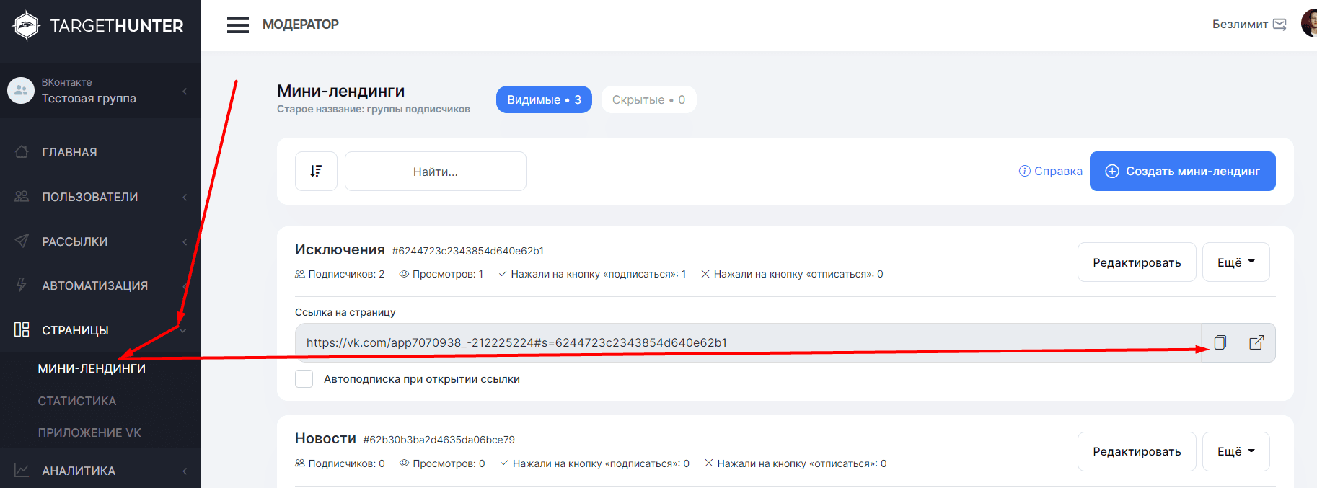The width and height of the screenshot is (1317, 488).
Task: Switch to Скрытые tab
Action: (648, 99)
